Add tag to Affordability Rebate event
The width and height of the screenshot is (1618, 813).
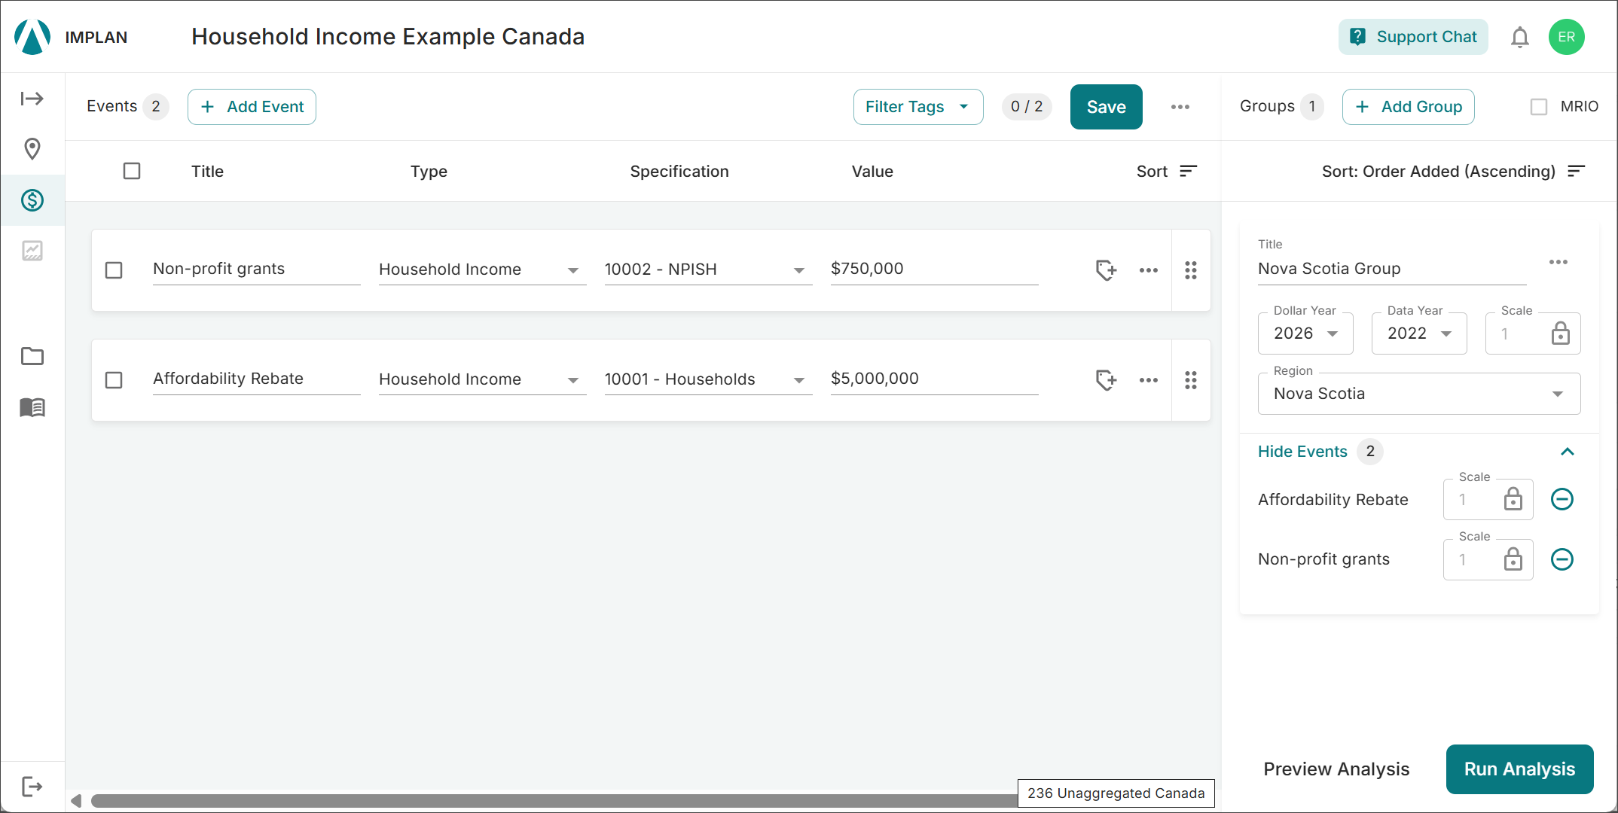point(1106,379)
